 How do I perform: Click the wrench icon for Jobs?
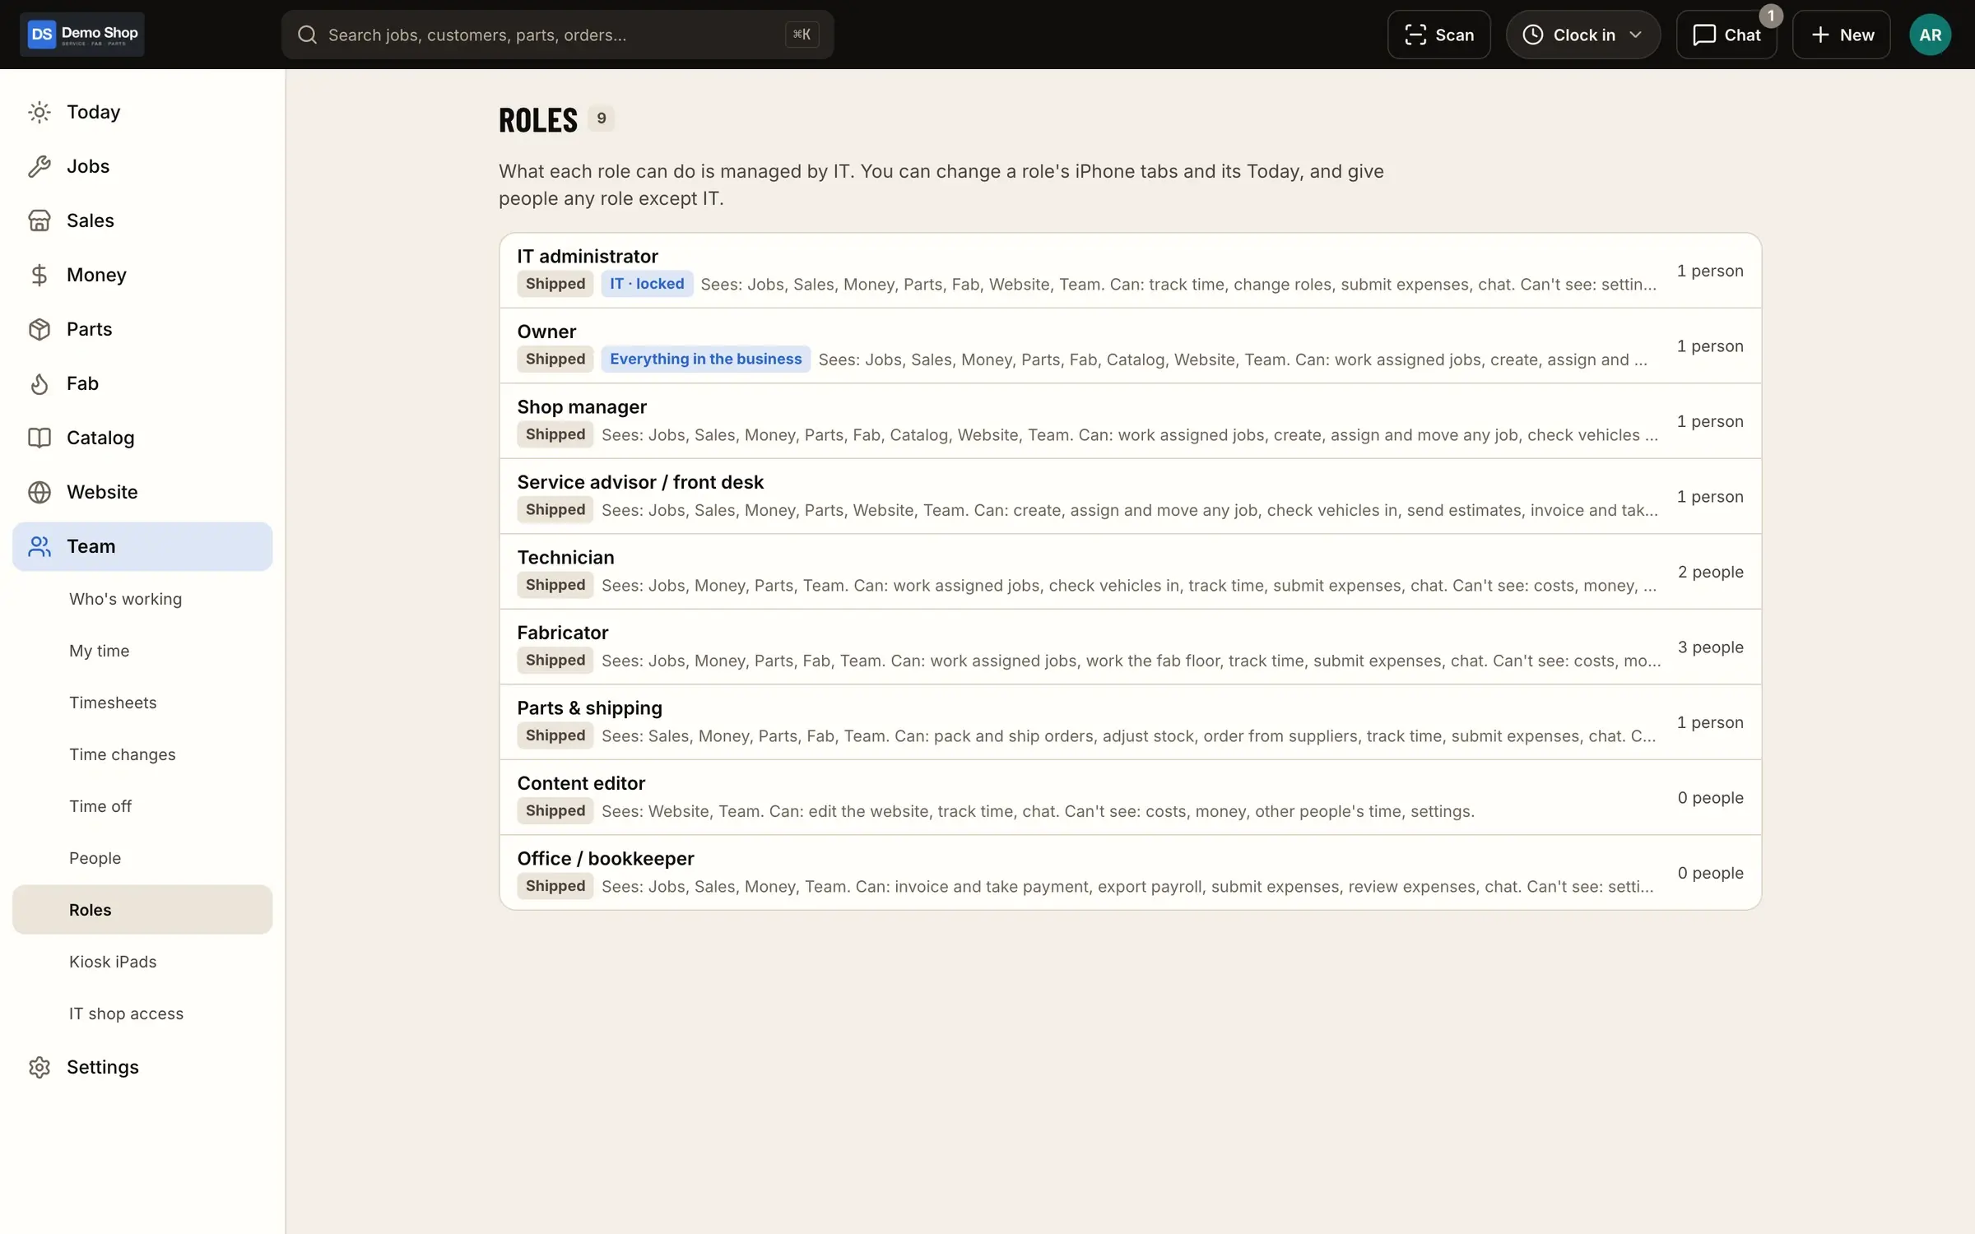(x=39, y=166)
